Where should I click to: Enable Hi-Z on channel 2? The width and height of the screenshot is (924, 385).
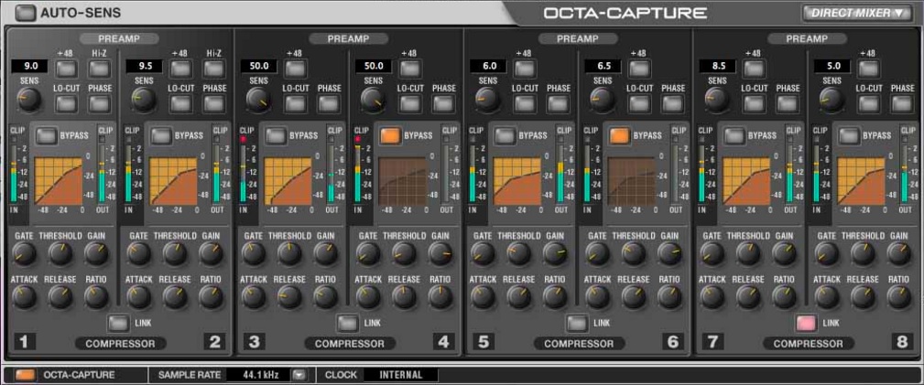point(214,69)
